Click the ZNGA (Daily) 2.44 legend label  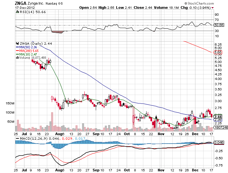click(x=36, y=43)
